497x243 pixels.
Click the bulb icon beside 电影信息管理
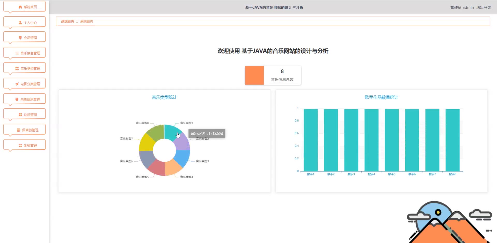pos(17,99)
